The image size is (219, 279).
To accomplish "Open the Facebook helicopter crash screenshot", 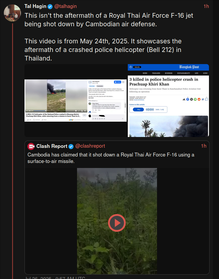I will [x=76, y=100].
